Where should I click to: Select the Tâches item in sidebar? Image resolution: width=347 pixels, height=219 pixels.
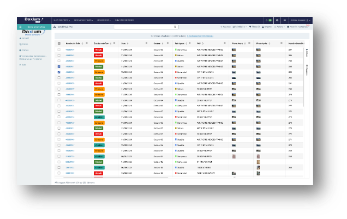(x=25, y=50)
